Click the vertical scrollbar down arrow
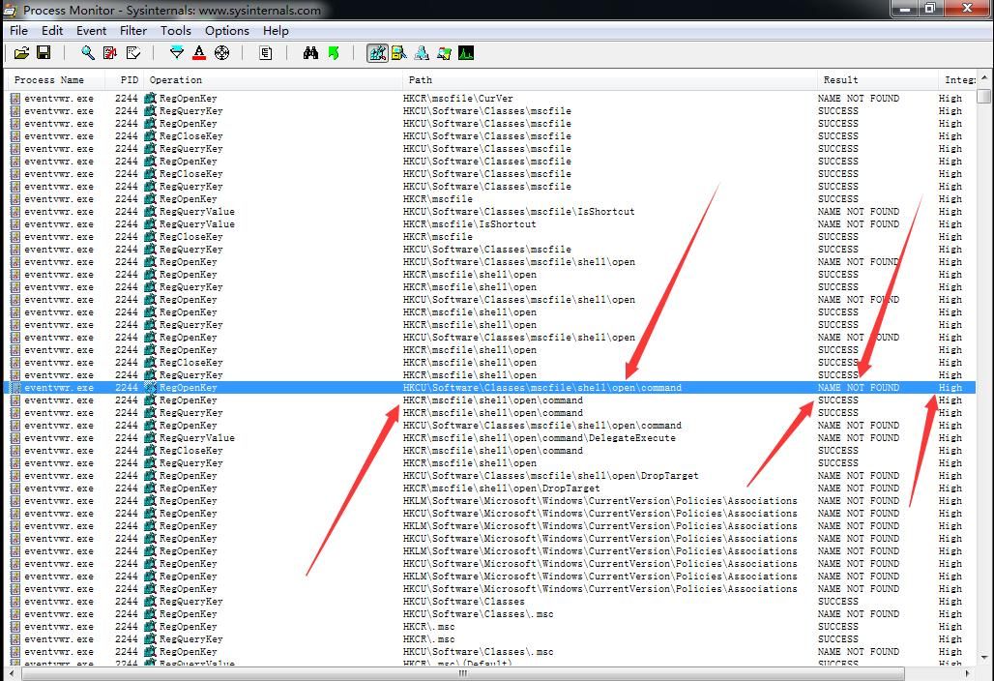The width and height of the screenshot is (994, 681). (x=984, y=658)
